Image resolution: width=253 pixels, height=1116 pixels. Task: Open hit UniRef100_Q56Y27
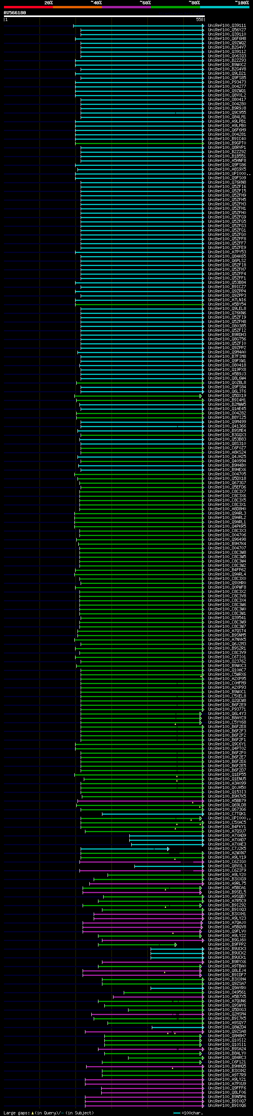(x=227, y=30)
